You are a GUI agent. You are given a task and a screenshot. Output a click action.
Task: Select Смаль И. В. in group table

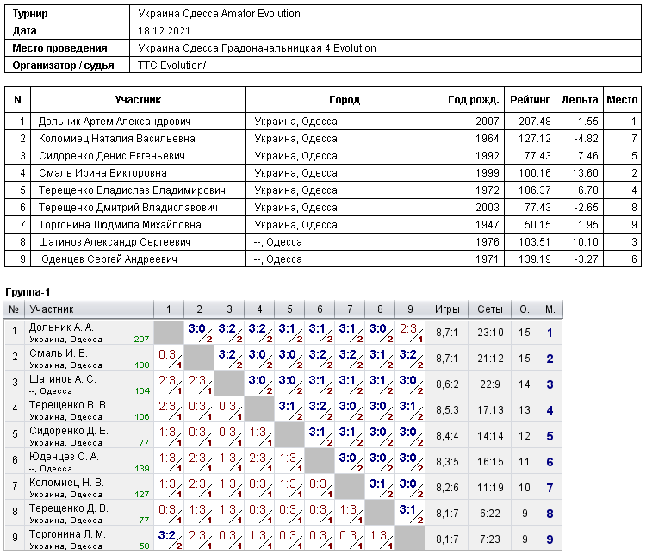pos(58,353)
